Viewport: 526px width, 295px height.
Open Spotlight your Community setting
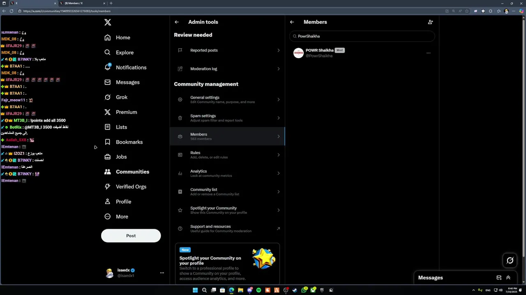(x=227, y=210)
